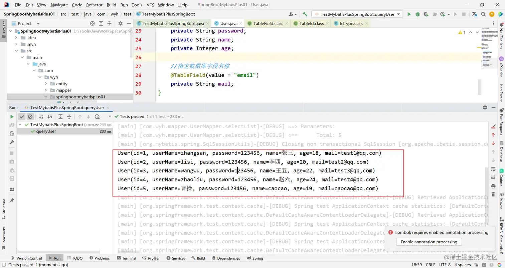Toggle show passed tests checkmark

[22, 116]
